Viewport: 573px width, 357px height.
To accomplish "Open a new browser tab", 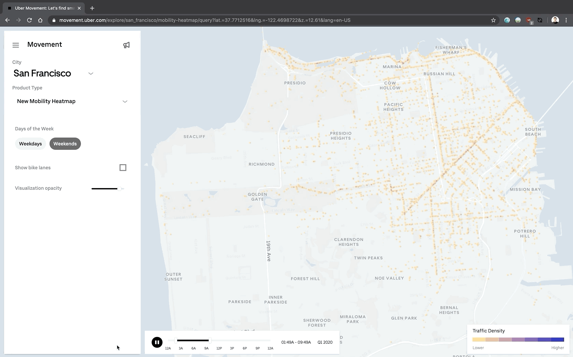I will pos(92,8).
